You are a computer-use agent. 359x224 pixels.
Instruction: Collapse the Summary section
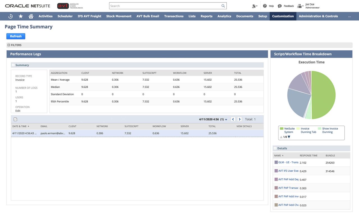(13, 65)
